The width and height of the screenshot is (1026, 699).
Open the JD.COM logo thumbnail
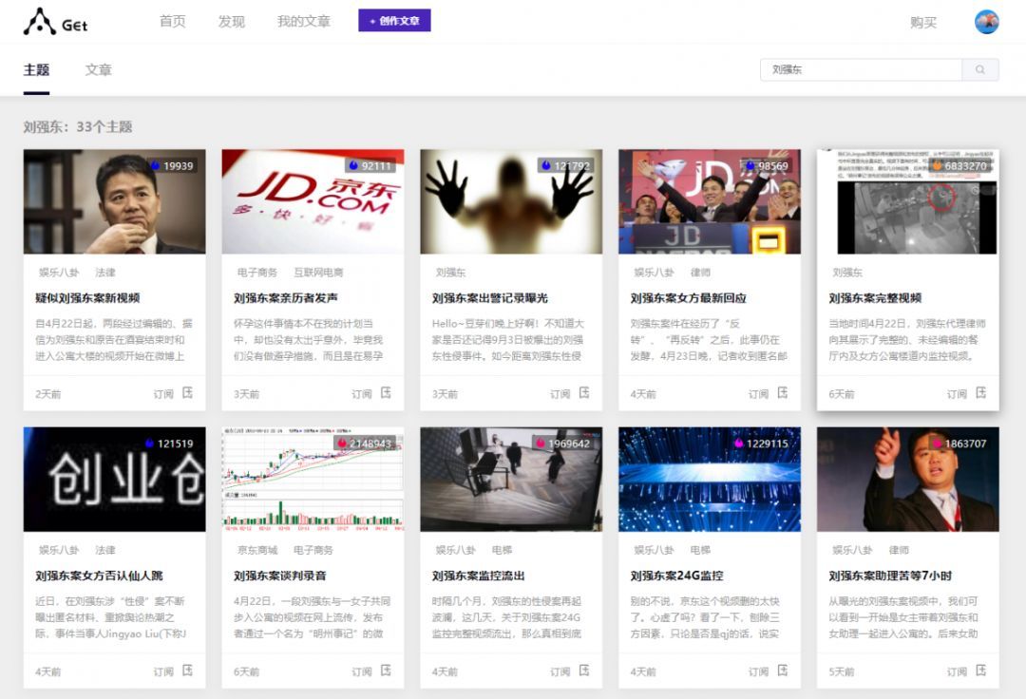pos(313,201)
